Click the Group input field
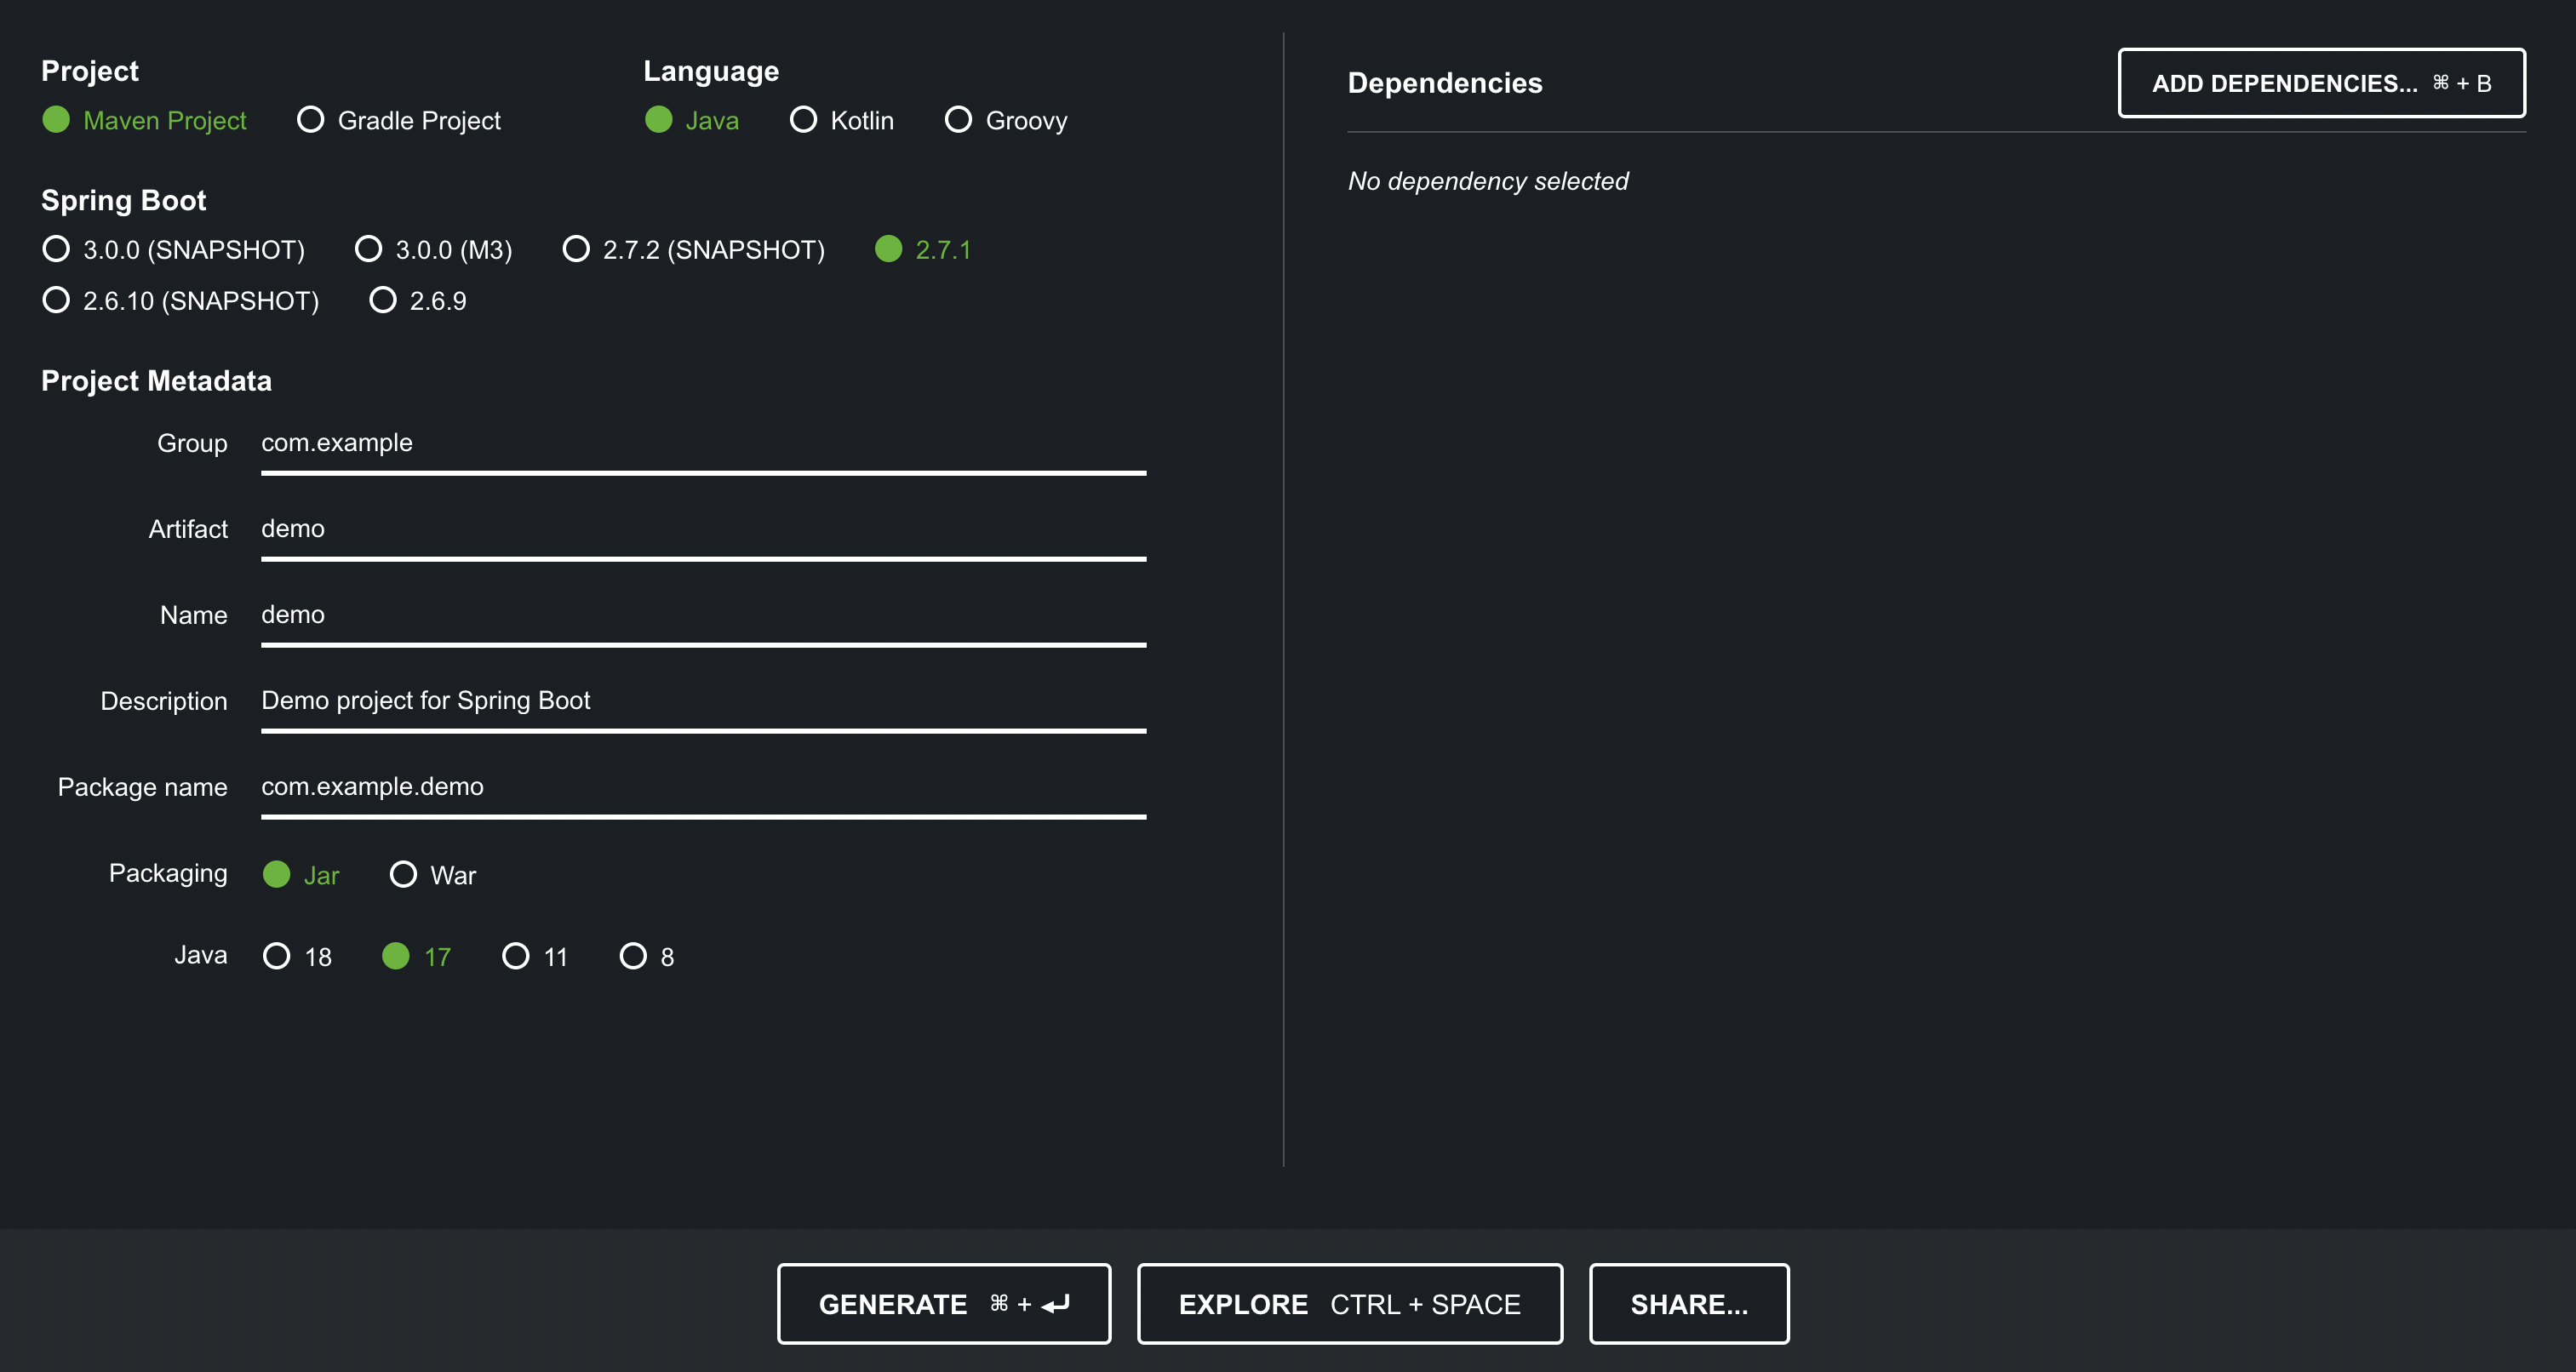Viewport: 2576px width, 1372px height. pyautogui.click(x=702, y=443)
